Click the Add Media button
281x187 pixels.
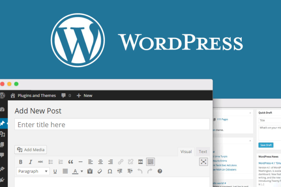pos(31,150)
